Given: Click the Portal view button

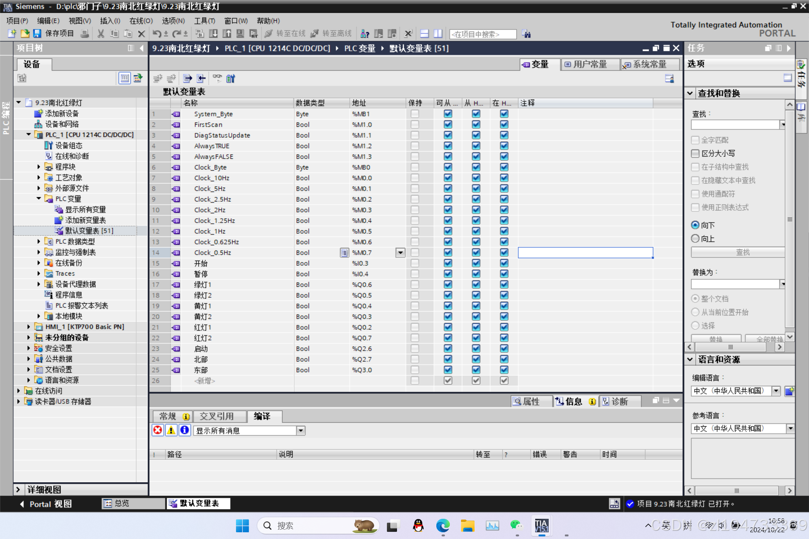Looking at the screenshot, I should (x=46, y=504).
